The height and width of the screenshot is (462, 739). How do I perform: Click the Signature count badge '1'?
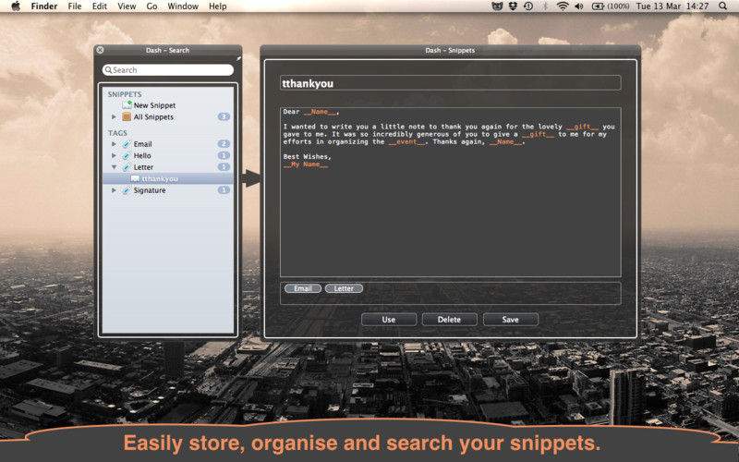click(x=224, y=190)
